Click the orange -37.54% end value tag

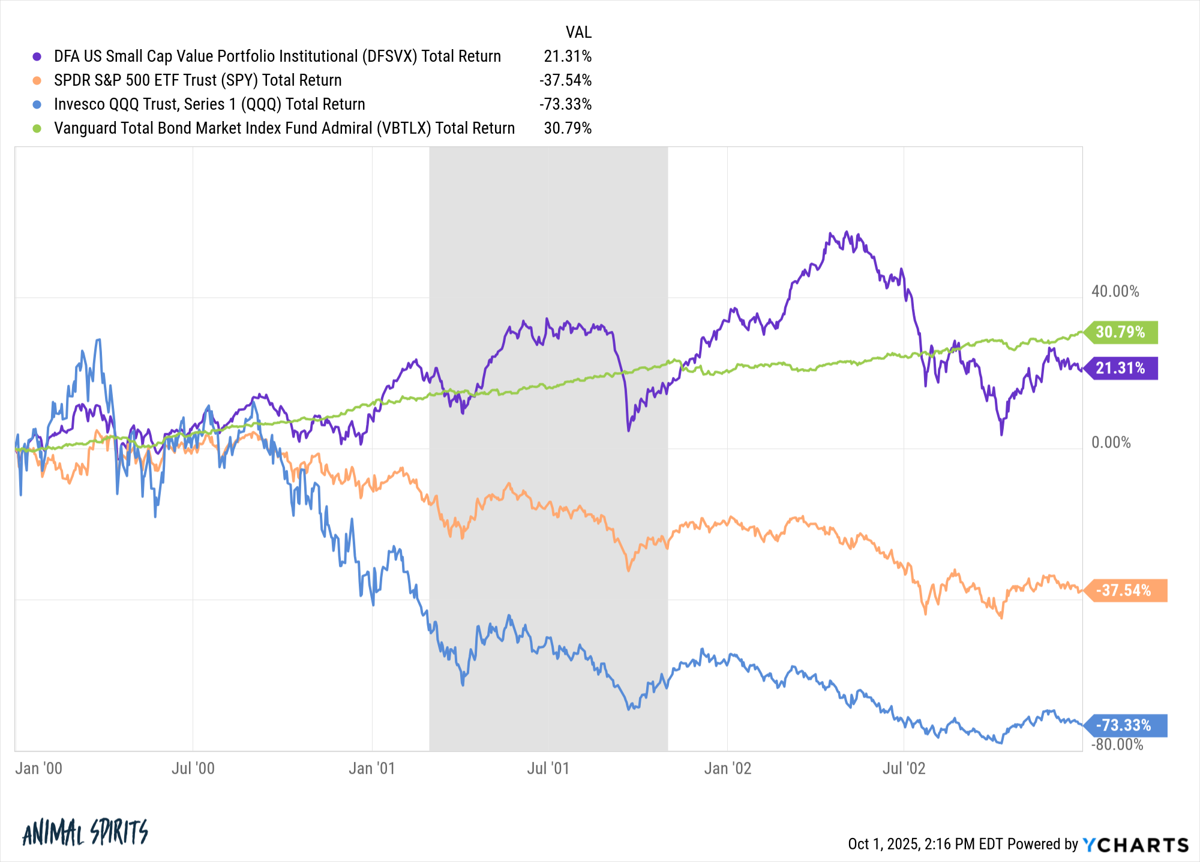pos(1124,590)
